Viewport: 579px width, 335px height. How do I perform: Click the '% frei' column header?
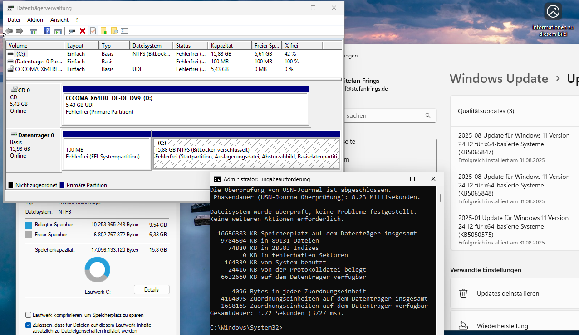pyautogui.click(x=302, y=45)
